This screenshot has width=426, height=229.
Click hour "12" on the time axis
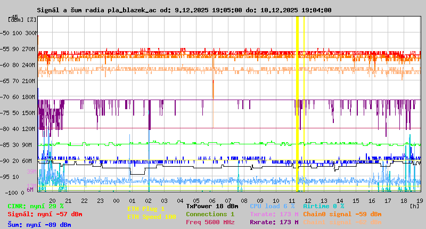(308, 201)
